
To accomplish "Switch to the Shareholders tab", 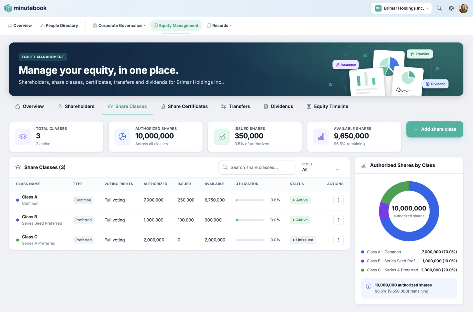I will pos(76,107).
